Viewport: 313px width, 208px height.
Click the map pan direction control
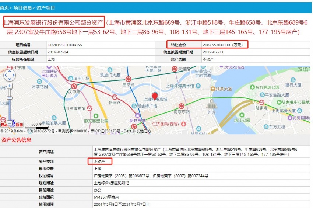point(10,75)
